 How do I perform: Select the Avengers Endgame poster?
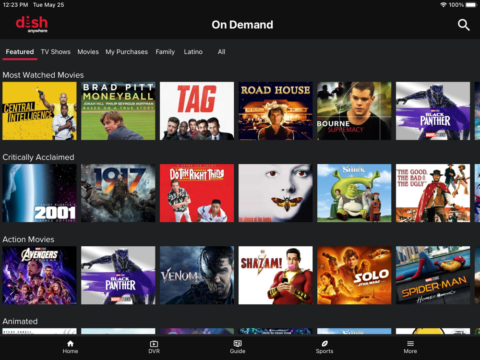[x=39, y=275]
